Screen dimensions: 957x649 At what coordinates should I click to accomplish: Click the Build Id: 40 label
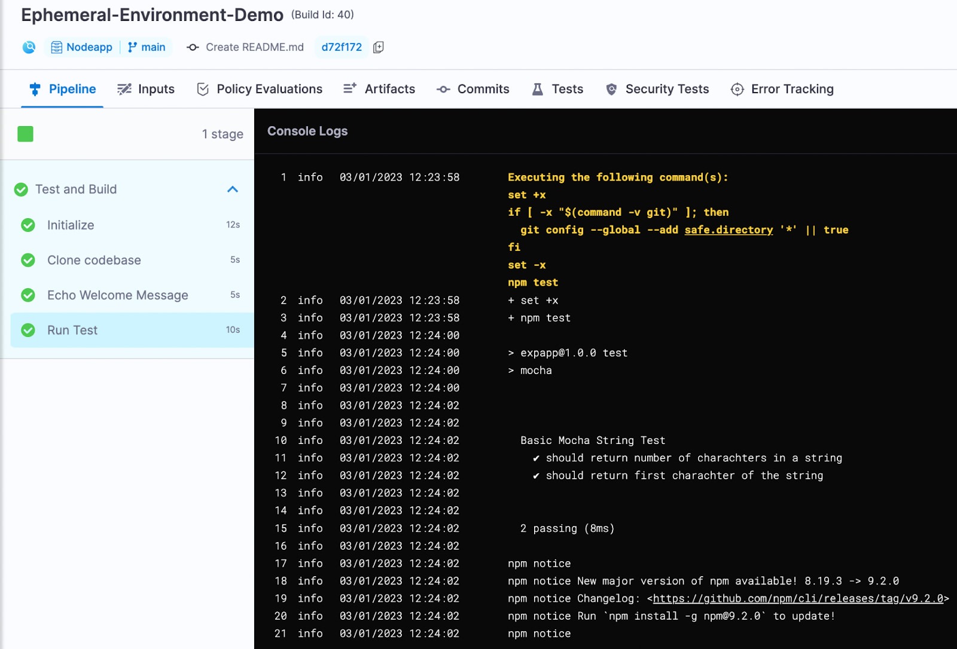pyautogui.click(x=322, y=15)
